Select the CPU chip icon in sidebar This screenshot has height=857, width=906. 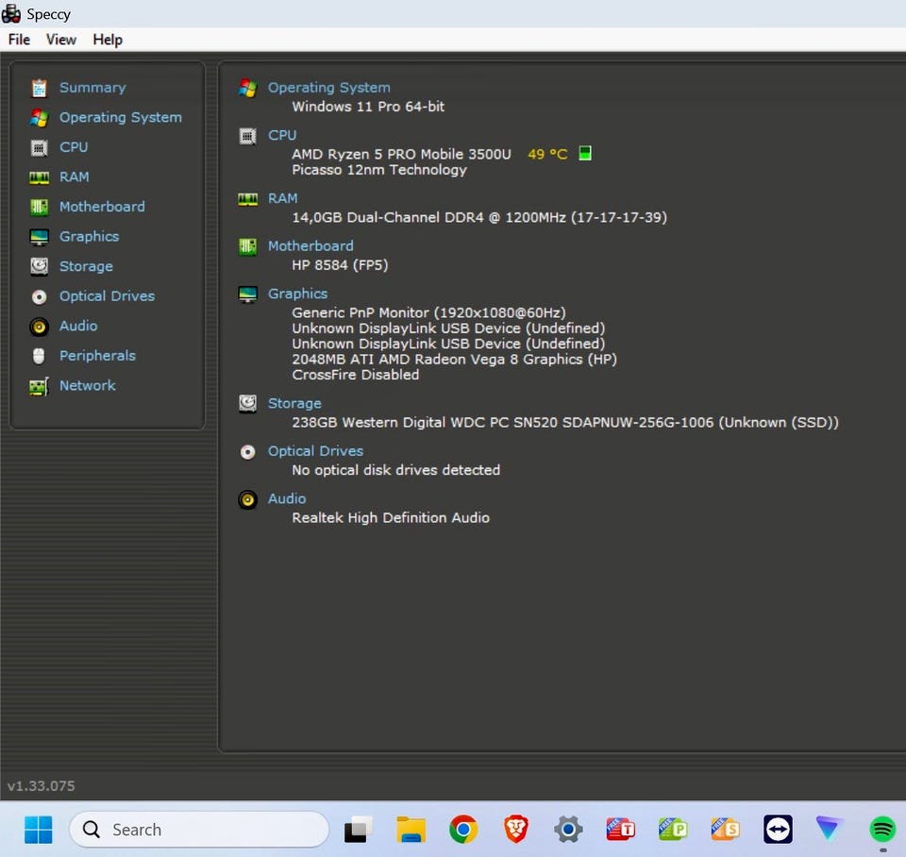[39, 147]
